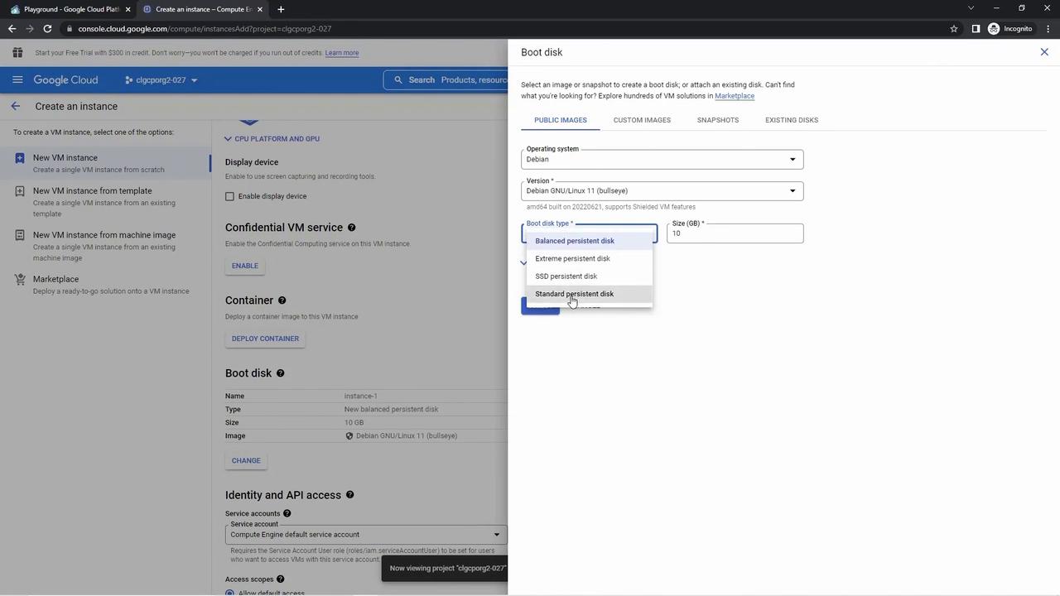Select Marketplace option in sidebar

pos(106,285)
